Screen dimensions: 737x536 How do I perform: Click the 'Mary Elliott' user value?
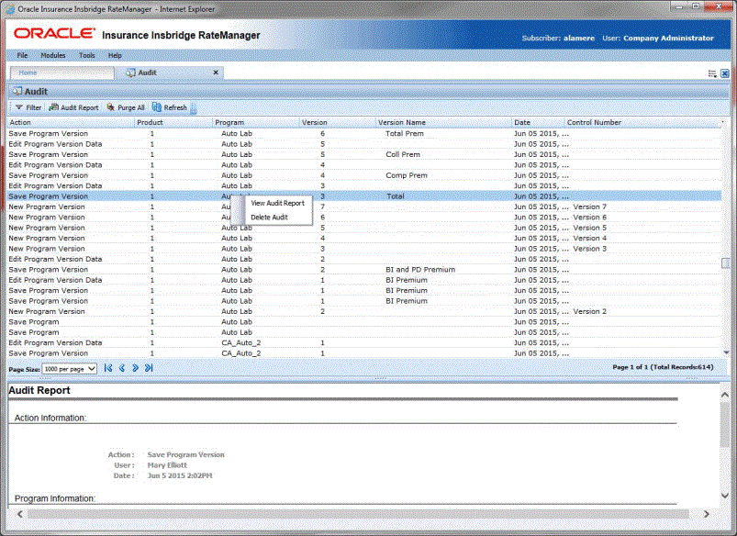pyautogui.click(x=167, y=465)
